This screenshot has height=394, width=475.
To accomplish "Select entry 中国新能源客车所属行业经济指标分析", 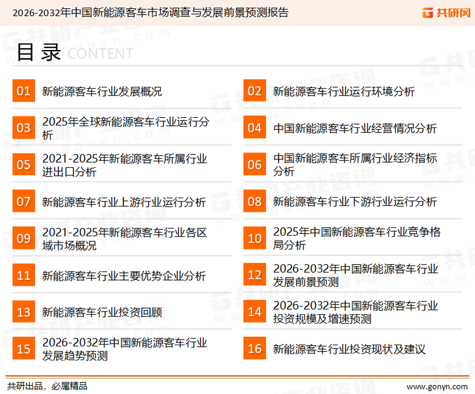I will (355, 165).
